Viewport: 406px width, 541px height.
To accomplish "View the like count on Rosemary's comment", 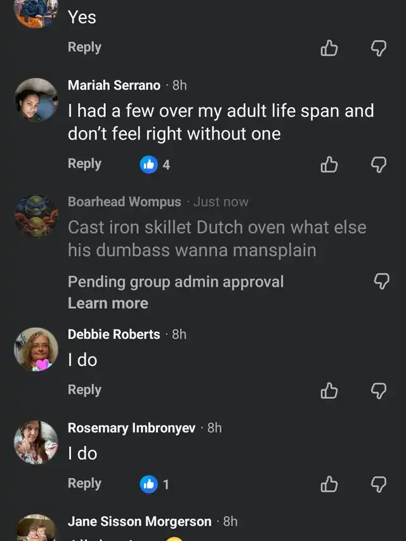I will click(155, 485).
